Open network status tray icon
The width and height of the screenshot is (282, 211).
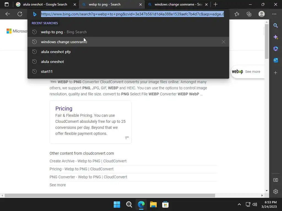(x=248, y=204)
